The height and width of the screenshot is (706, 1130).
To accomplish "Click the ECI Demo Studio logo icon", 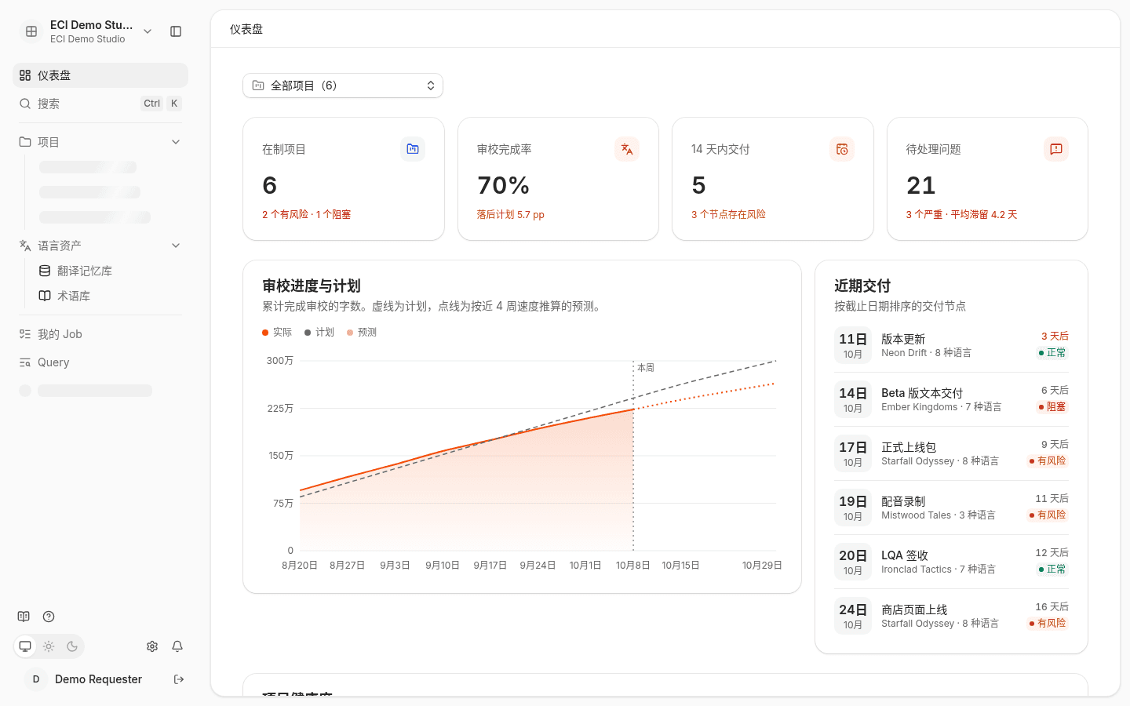I will [x=31, y=31].
